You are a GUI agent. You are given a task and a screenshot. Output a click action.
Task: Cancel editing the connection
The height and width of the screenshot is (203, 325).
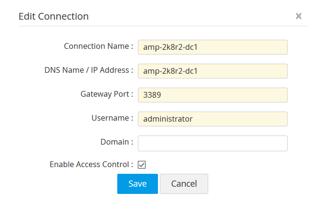point(184,184)
